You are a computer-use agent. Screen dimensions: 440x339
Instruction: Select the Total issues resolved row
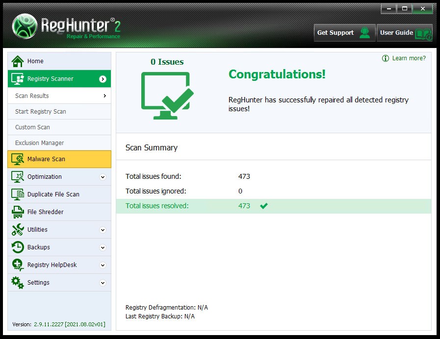coord(273,206)
